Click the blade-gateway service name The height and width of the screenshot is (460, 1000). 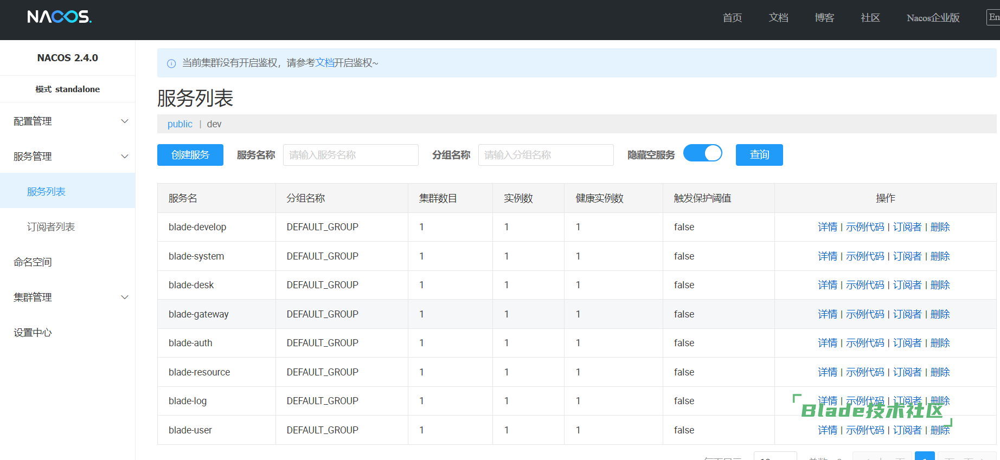click(198, 314)
